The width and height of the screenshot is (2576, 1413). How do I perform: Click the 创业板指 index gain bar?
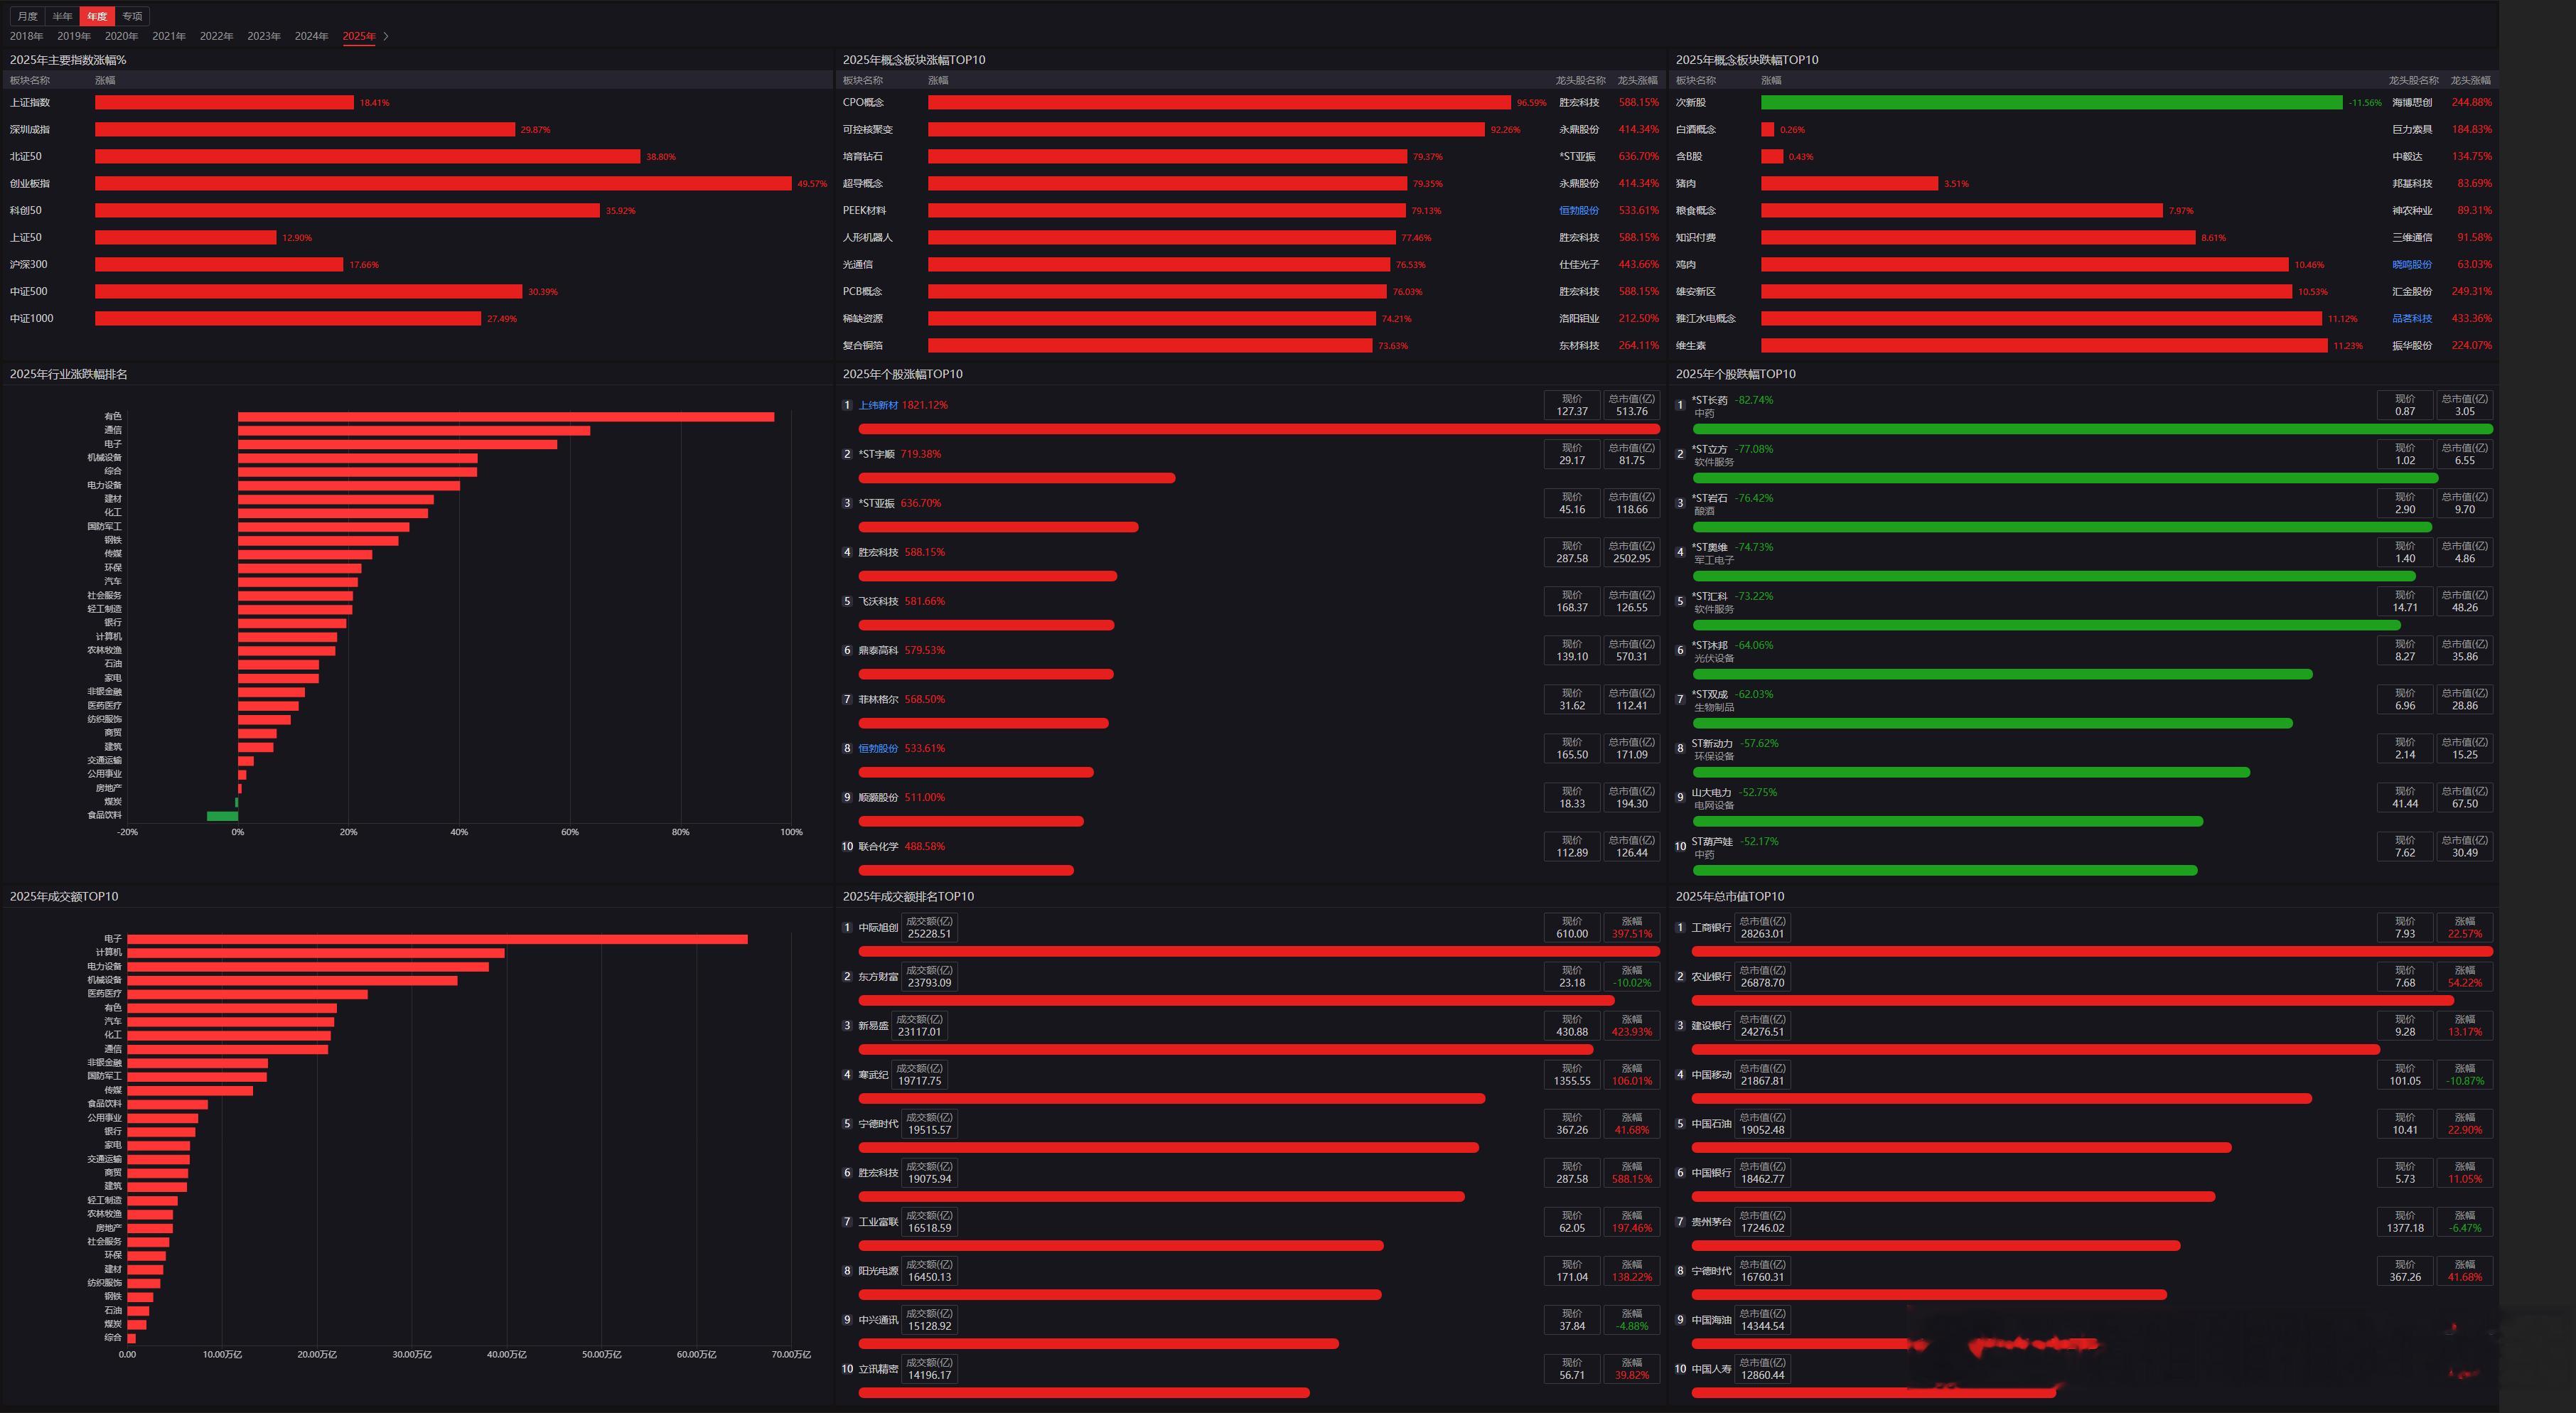tap(442, 183)
